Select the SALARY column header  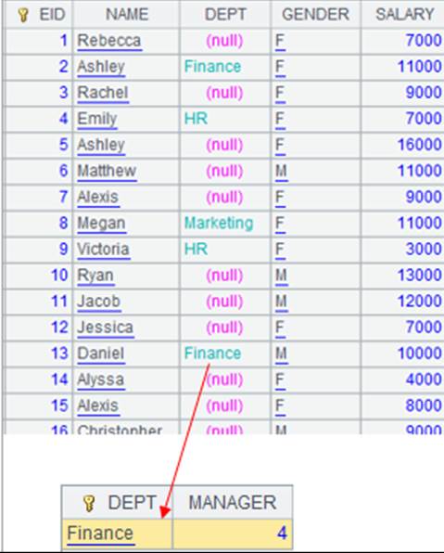pos(404,15)
